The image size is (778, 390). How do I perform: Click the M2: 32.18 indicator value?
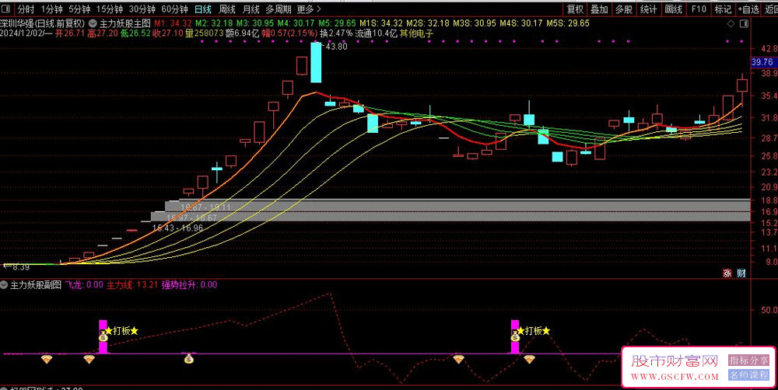click(214, 23)
